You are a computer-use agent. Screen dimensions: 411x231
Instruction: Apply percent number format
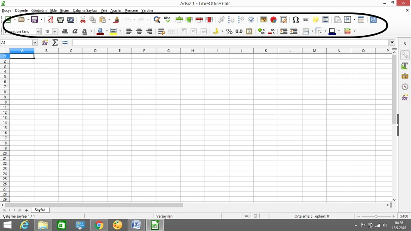point(229,31)
